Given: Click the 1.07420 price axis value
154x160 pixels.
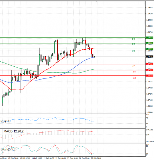Looking at the screenshot, I should 149,88.
